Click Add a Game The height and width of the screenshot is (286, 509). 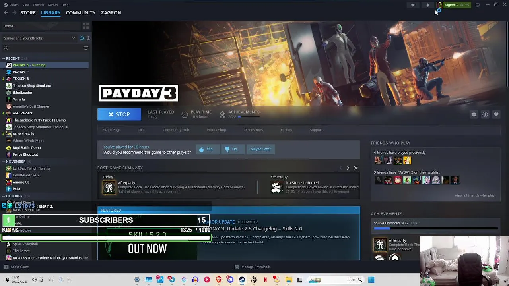16,267
